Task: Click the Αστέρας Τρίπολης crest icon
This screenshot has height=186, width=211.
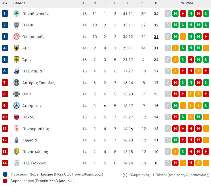Action: coord(16,83)
